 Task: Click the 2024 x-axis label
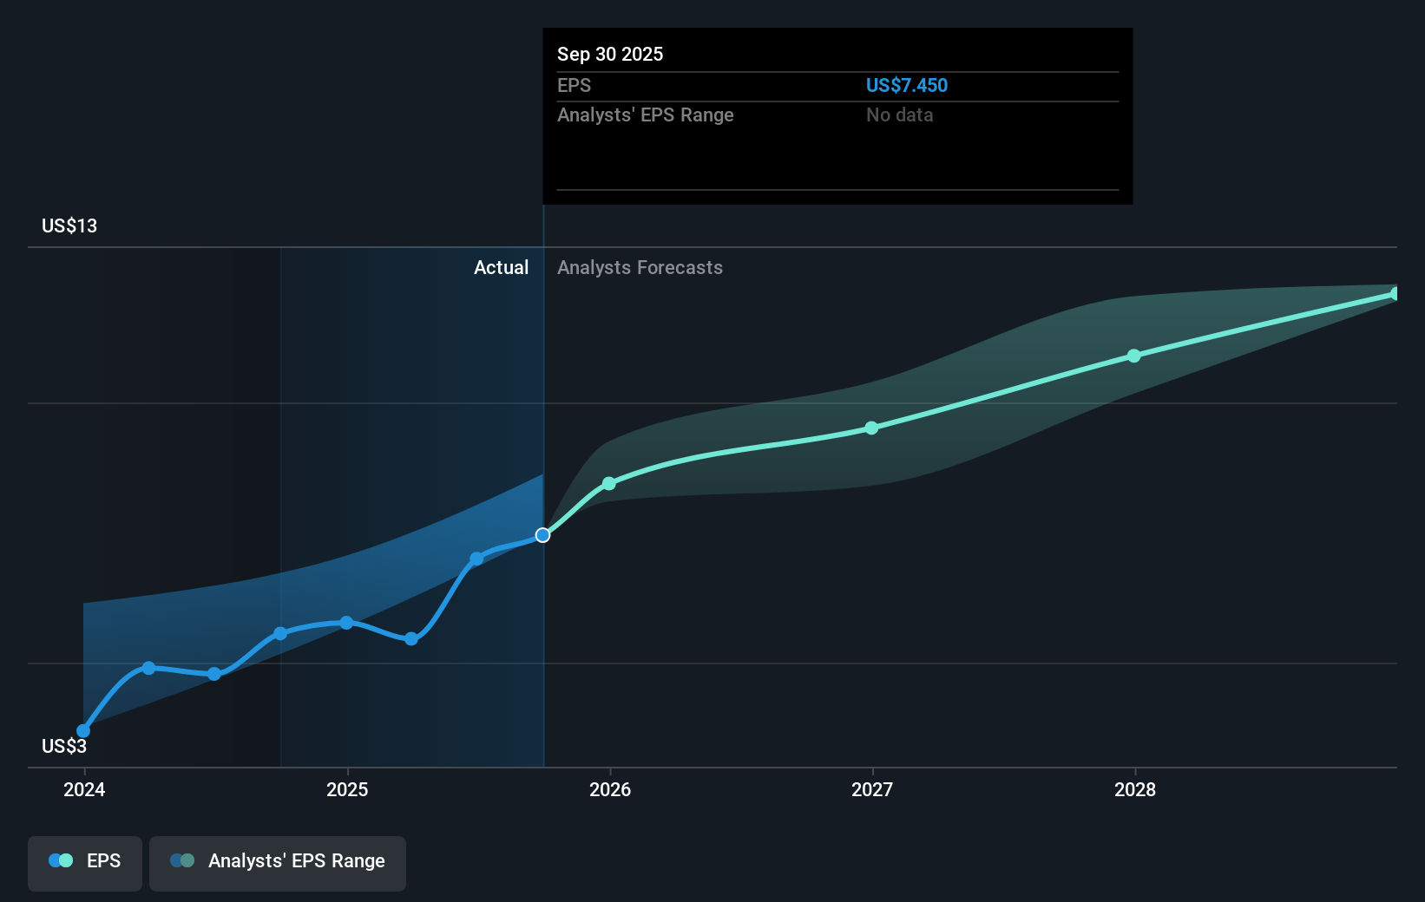(x=84, y=789)
